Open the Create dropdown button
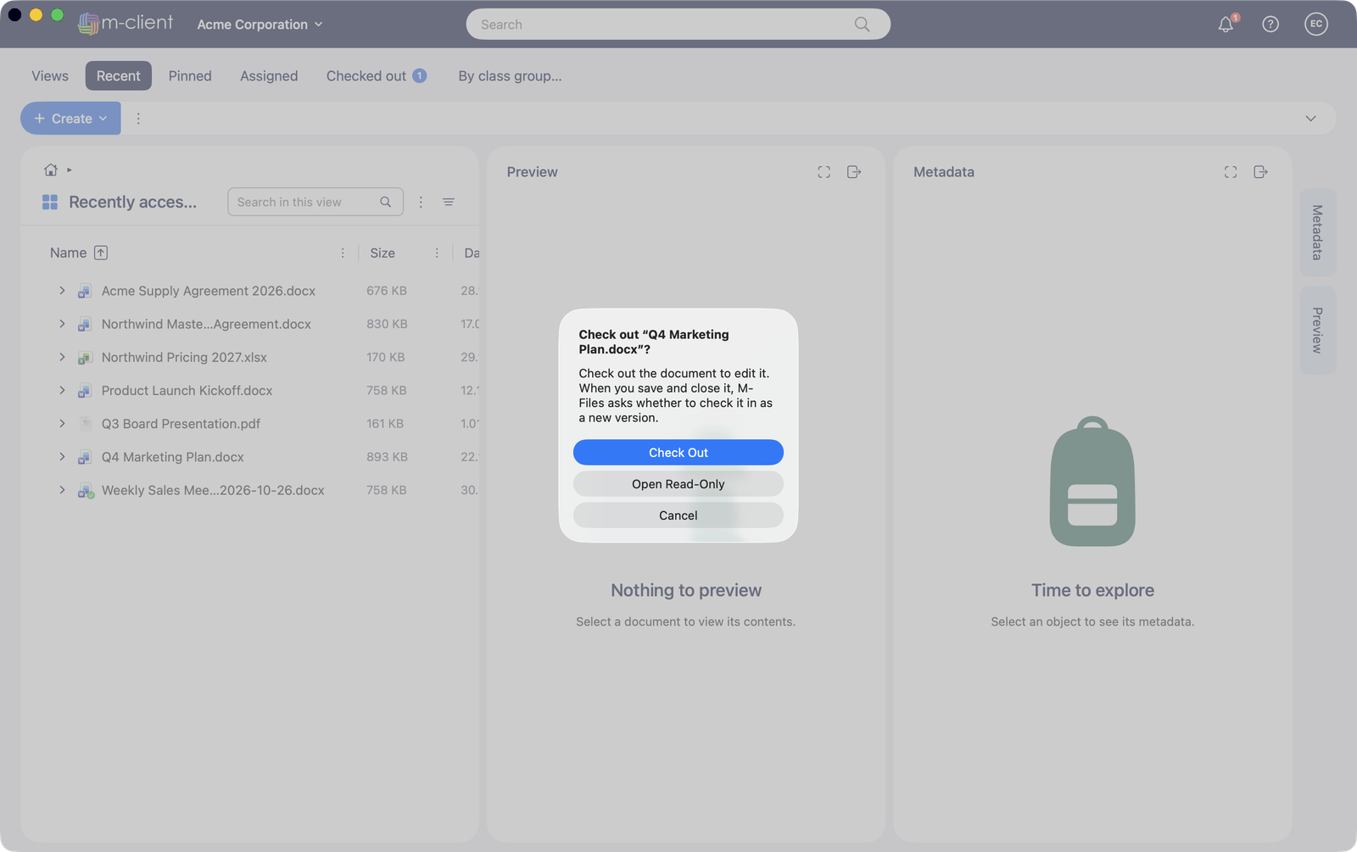 point(70,119)
